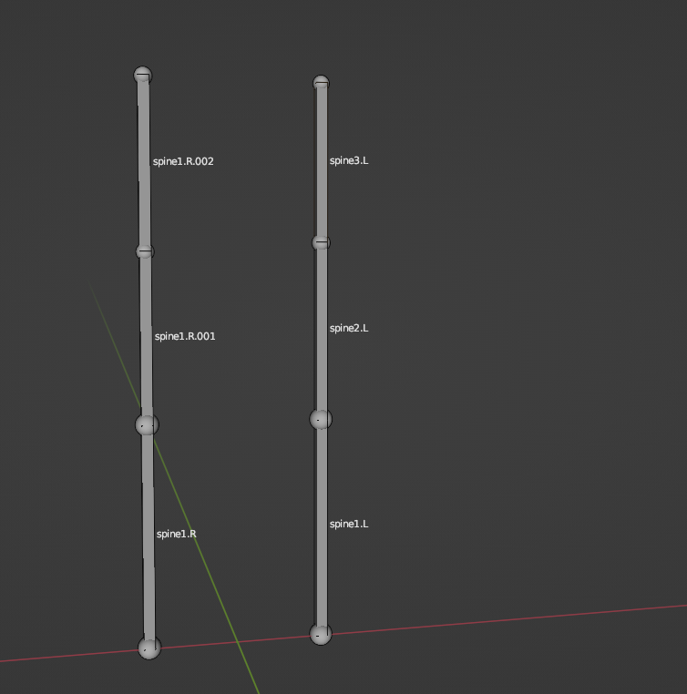Select joint between spine1.R.001 and spine1.R
Screen dimensions: 687x694
(x=147, y=425)
